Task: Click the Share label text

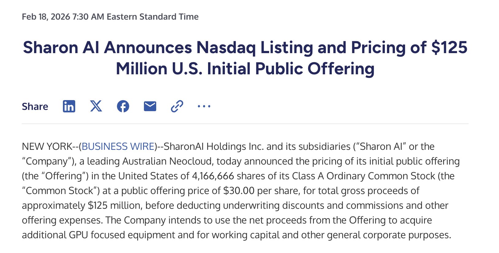Action: coord(35,107)
